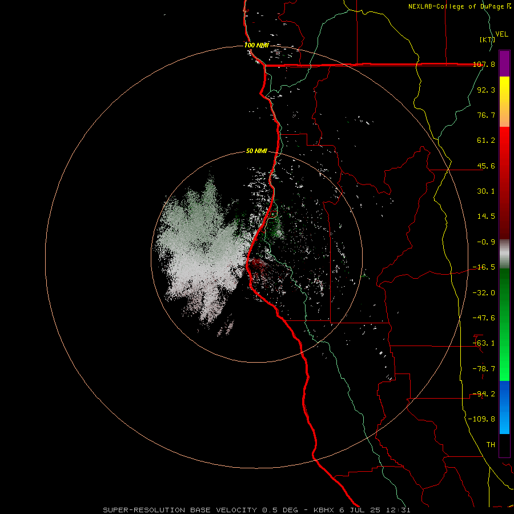Select the purple segment of velocity color bar

click(504, 63)
